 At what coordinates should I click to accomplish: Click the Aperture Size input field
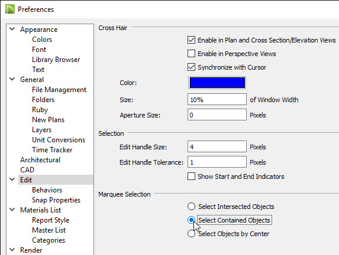pos(217,115)
